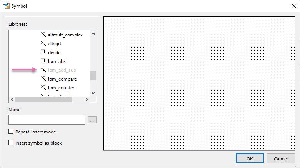This screenshot has width=300, height=168.
Task: Click the lpm_add_sub wizard icon
Action: pos(43,70)
